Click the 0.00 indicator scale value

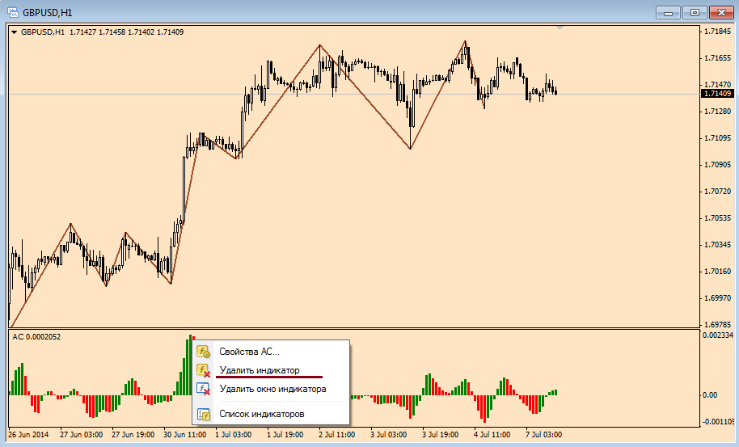(710, 394)
